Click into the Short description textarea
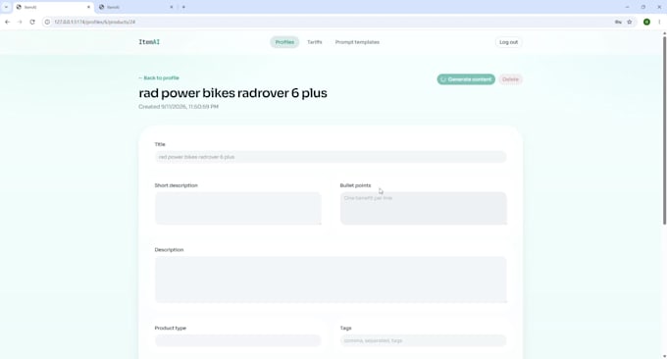667x359 pixels. (x=237, y=208)
